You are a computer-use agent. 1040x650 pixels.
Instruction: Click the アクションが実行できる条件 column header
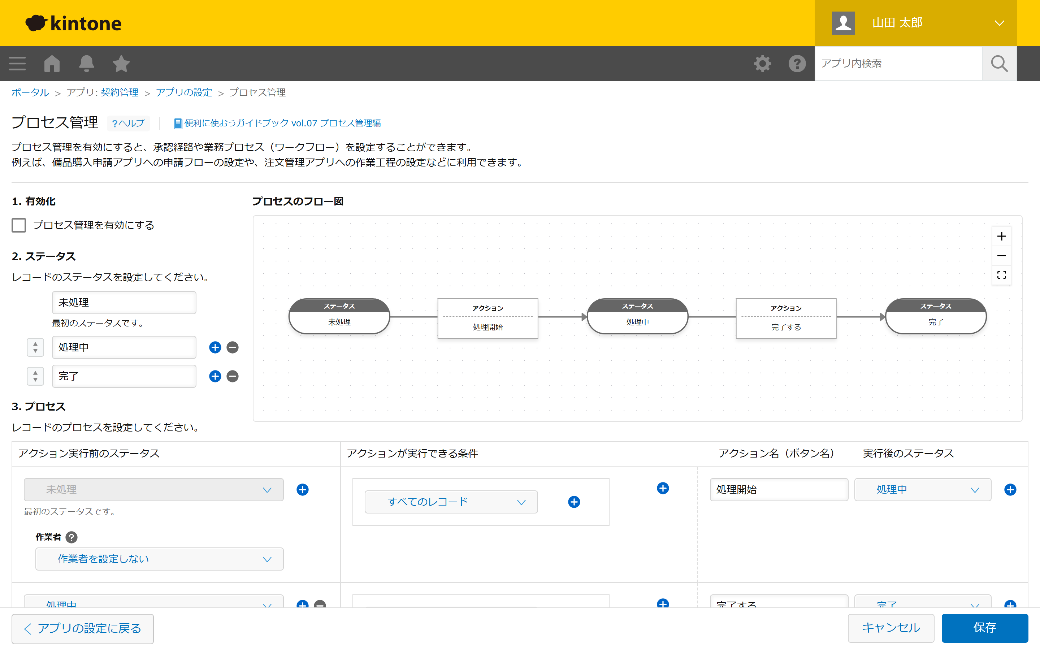click(412, 454)
